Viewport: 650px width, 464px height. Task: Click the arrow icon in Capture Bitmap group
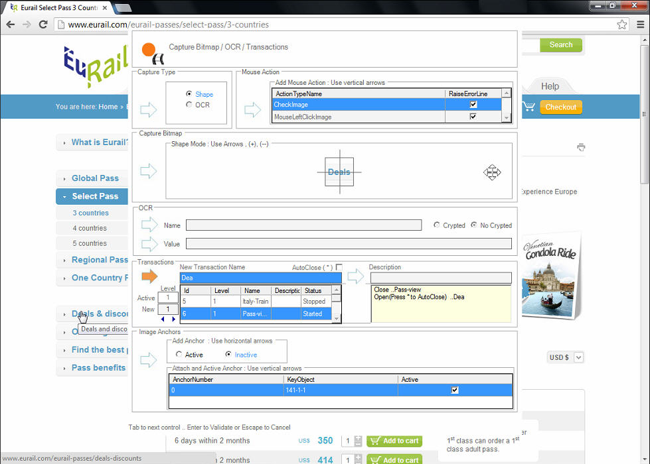click(149, 170)
